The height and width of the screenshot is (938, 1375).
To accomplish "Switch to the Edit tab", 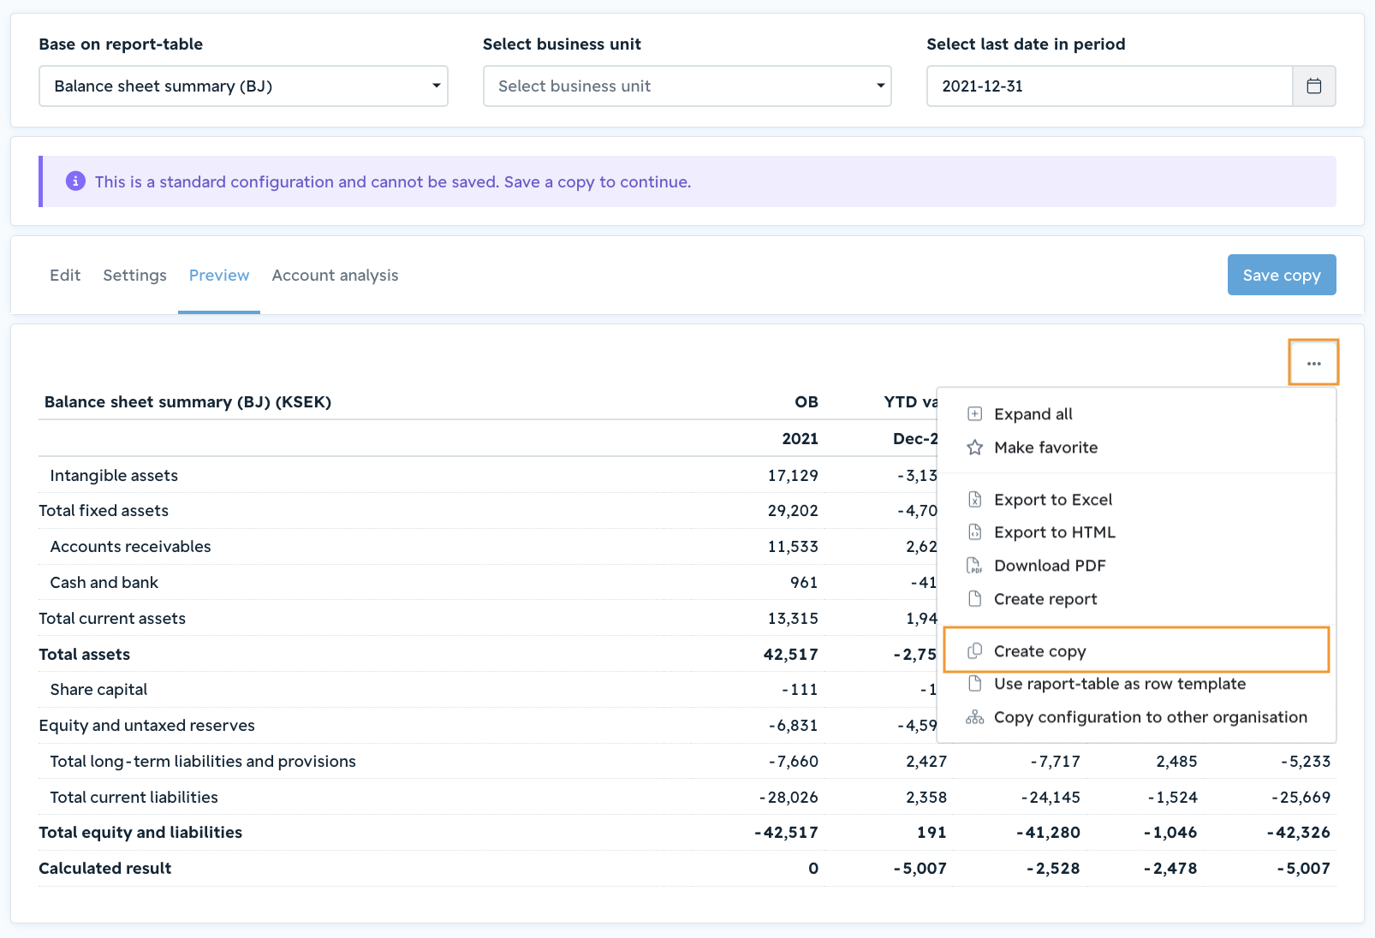I will (x=65, y=276).
